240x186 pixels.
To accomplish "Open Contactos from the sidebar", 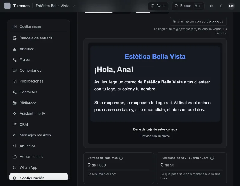I will pos(39,92).
